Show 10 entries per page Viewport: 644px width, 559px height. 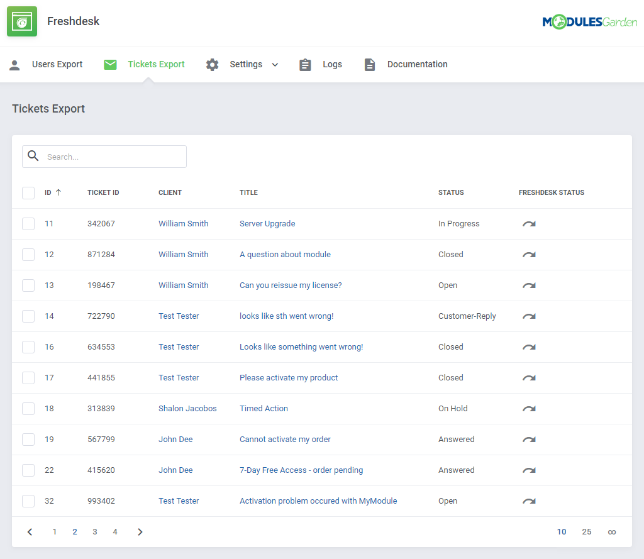562,532
